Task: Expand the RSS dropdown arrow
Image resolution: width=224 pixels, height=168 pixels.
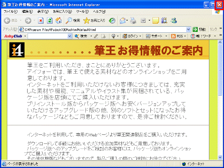Action: point(185,36)
